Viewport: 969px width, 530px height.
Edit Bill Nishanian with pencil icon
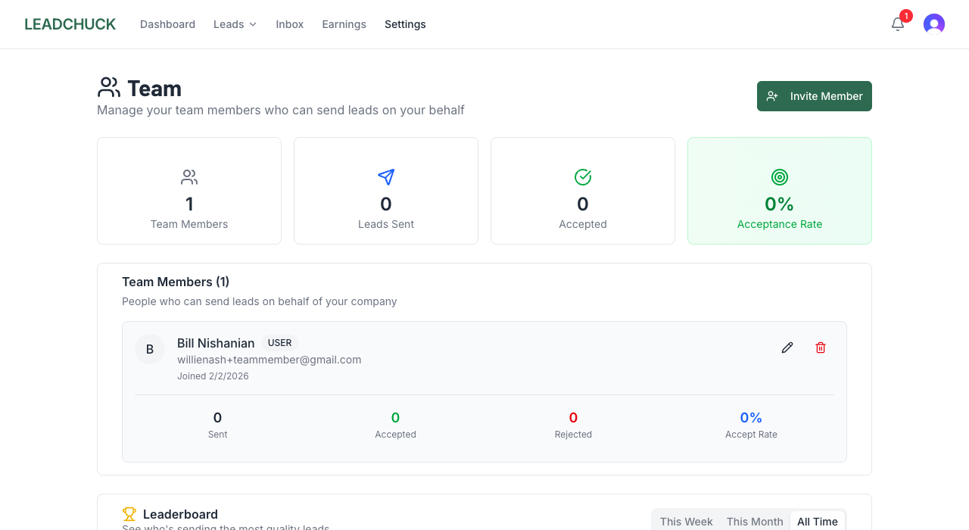(787, 348)
